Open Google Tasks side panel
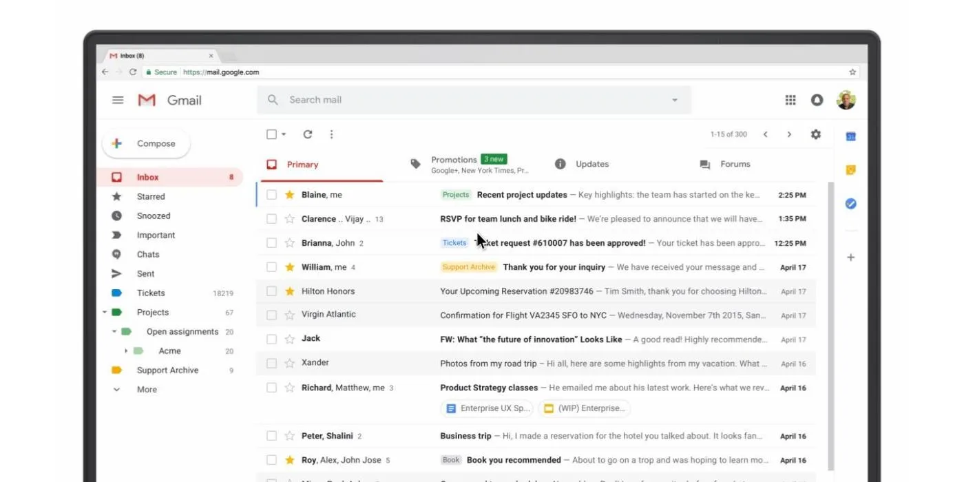This screenshot has height=482, width=964. click(x=850, y=204)
